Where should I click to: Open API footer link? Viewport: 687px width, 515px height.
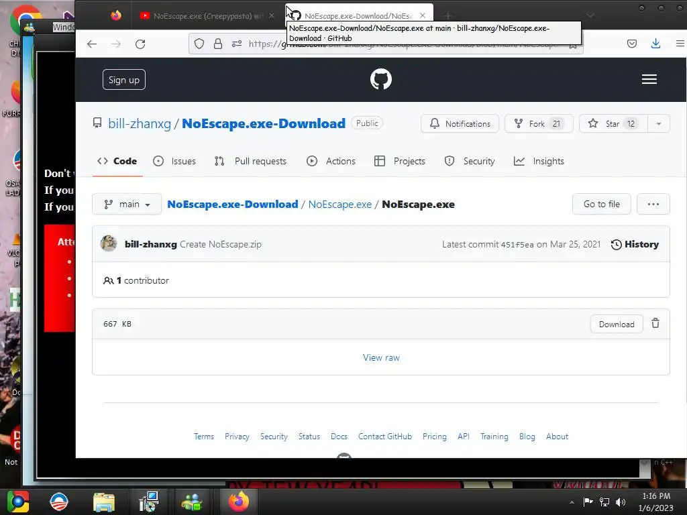(464, 436)
